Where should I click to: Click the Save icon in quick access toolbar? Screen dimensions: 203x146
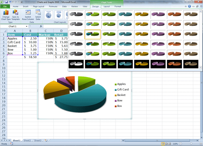point(6,2)
